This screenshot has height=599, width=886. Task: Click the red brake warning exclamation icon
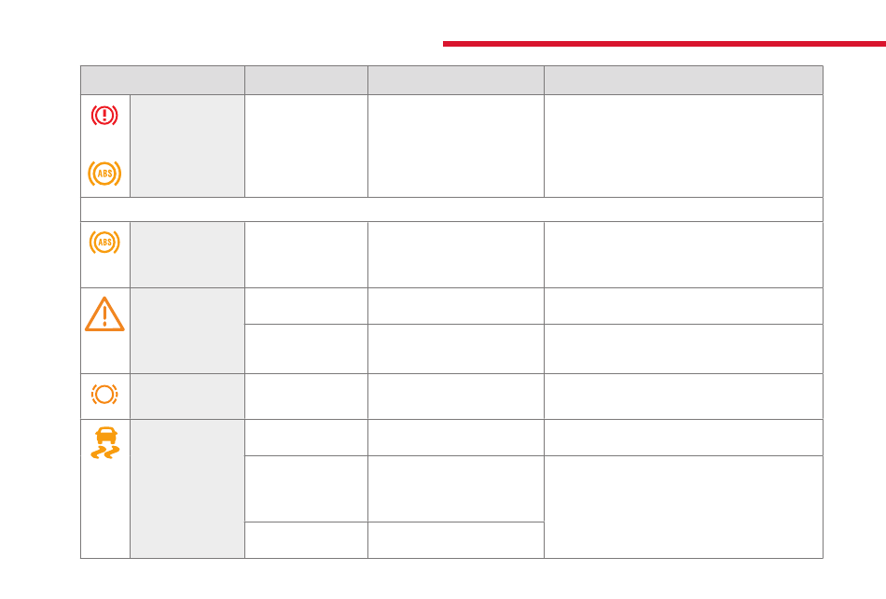(x=104, y=116)
